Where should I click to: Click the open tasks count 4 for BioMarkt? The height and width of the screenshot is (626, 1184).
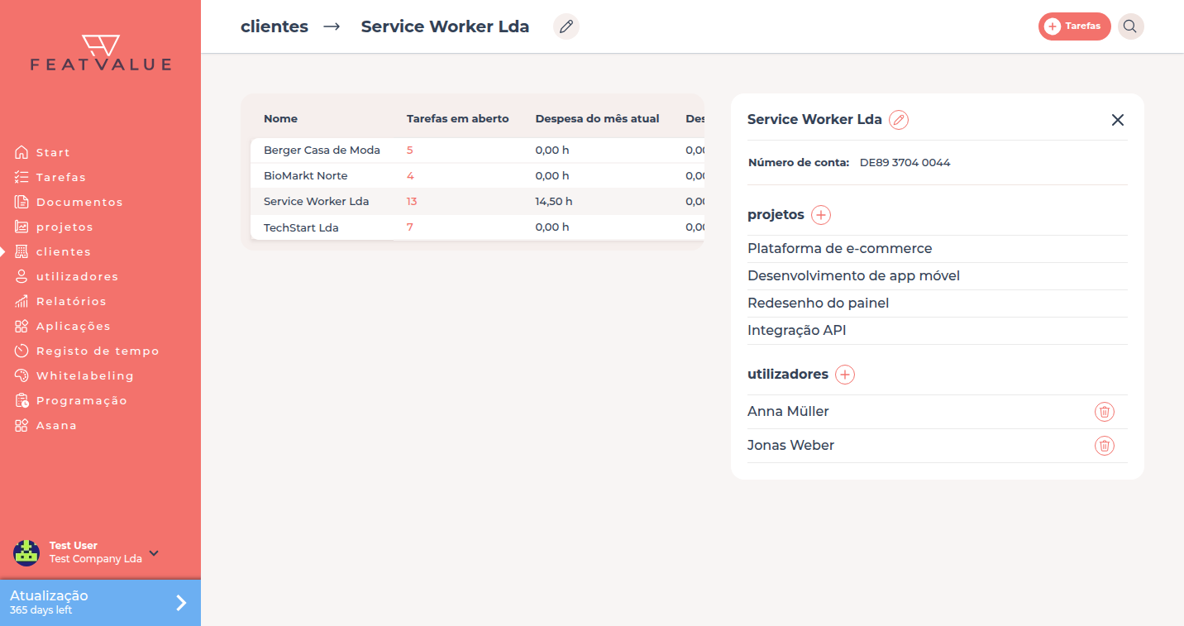point(410,176)
